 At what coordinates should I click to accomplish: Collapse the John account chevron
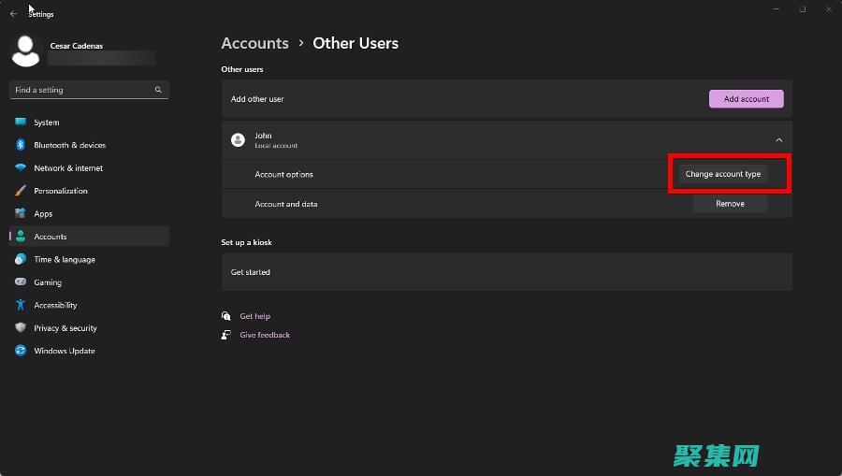pyautogui.click(x=778, y=140)
